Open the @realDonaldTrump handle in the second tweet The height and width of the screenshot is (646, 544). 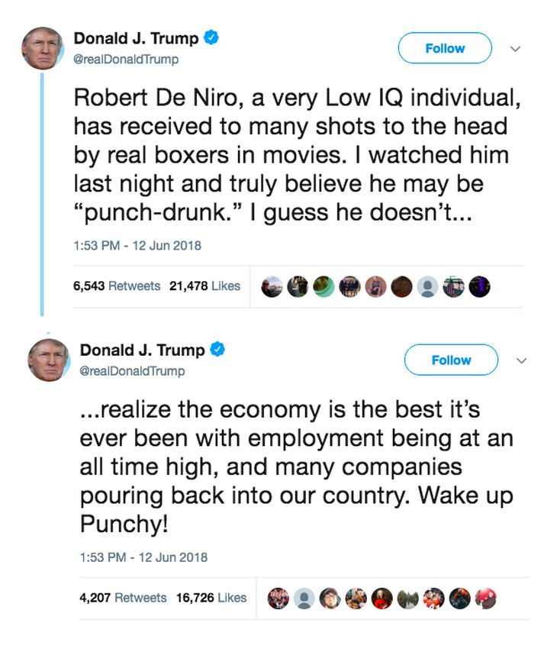click(132, 371)
